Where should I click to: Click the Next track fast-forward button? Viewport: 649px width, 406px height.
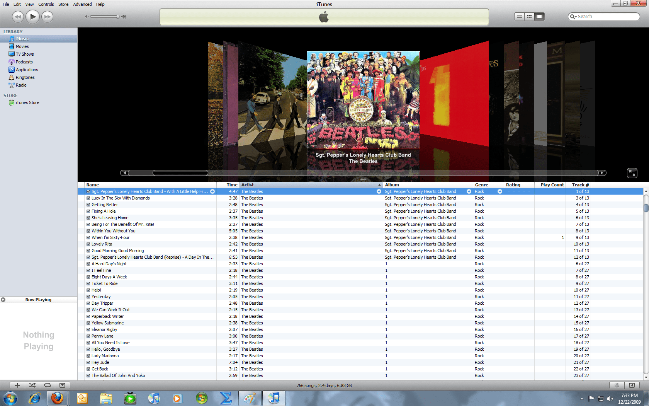(48, 17)
